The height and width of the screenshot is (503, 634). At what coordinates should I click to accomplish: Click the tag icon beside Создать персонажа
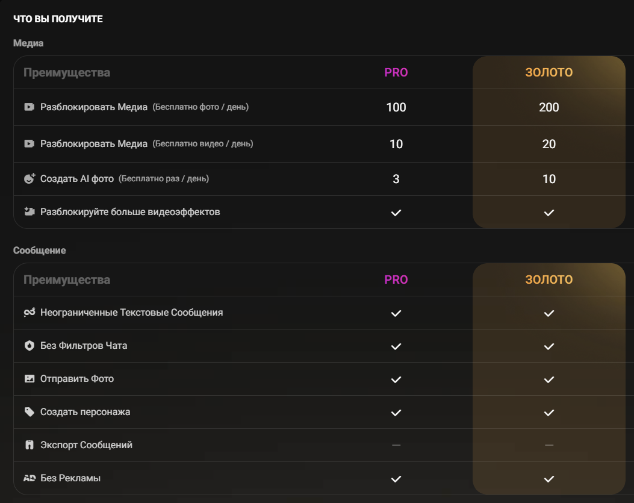pyautogui.click(x=29, y=412)
